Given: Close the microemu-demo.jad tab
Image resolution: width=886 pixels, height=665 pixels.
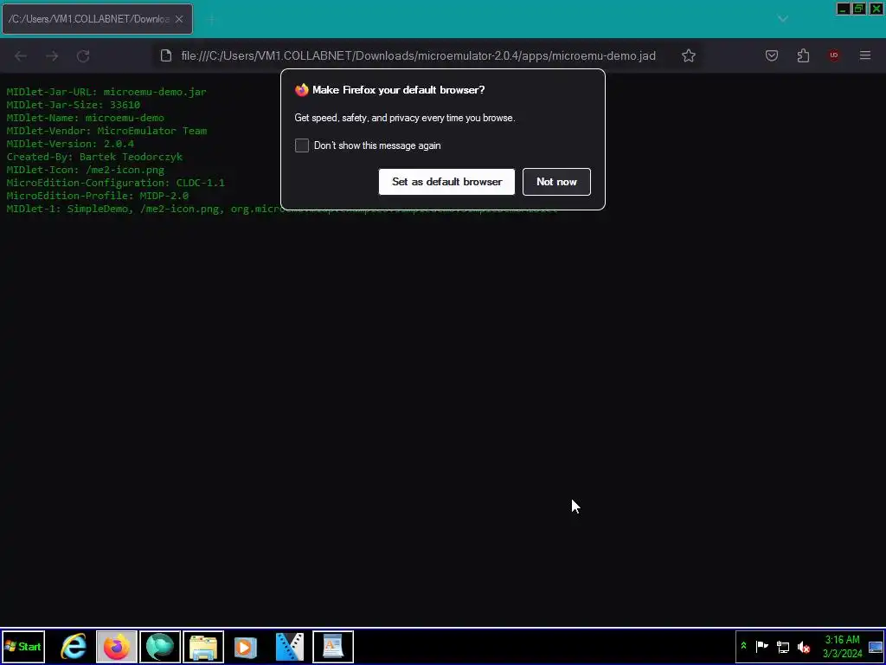Looking at the screenshot, I should [179, 19].
